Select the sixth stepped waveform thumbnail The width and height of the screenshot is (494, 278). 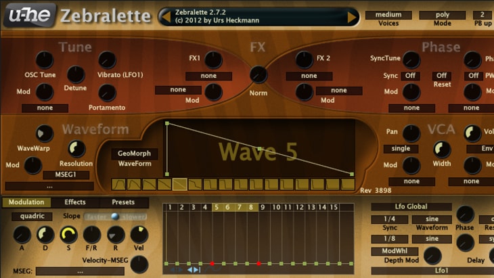coord(195,184)
